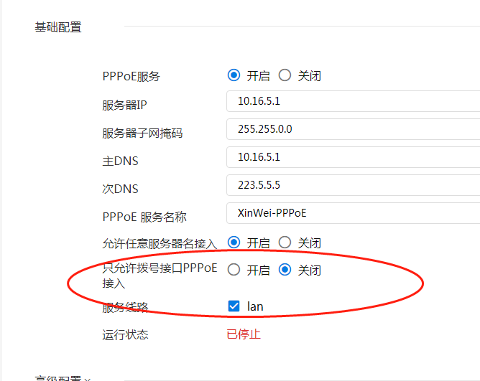
Task: Pick 关闭 for 只允许拨号接口PPPoE接入
Action: [285, 270]
